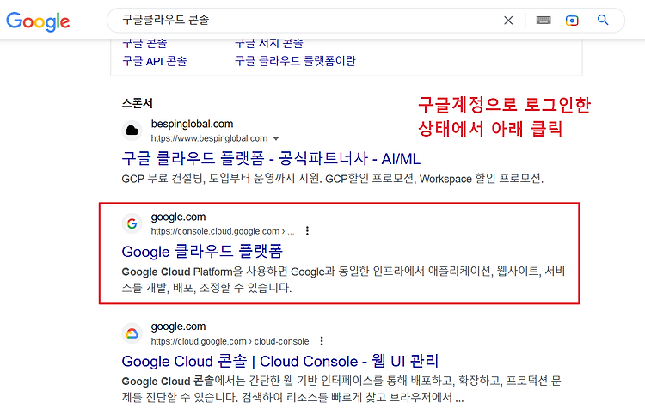
Task: Open more options for console.cloud.google.com result
Action: 307,231
